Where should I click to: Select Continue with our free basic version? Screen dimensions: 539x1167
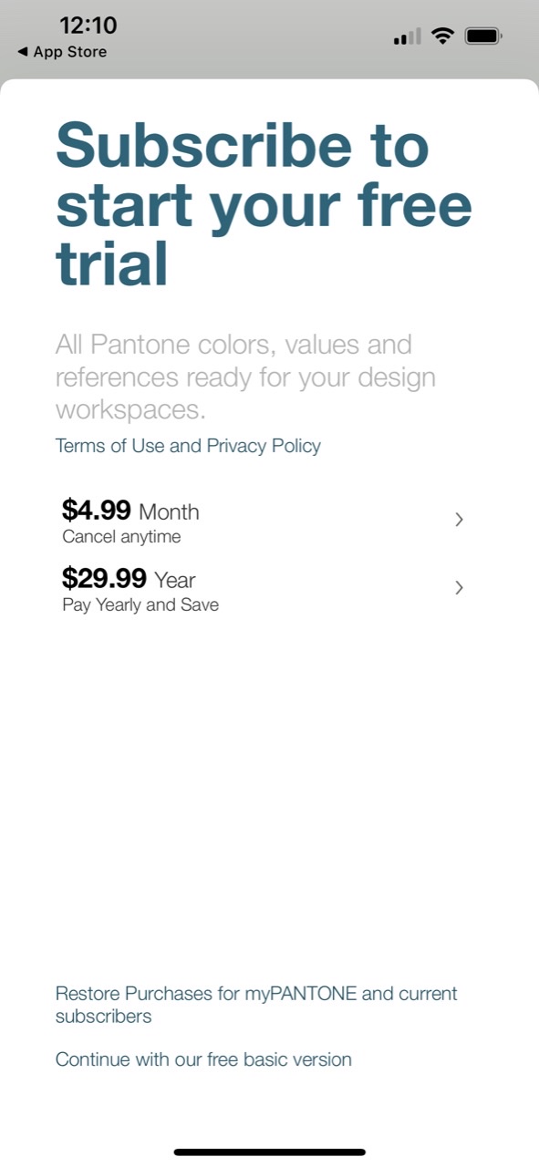pos(203,1059)
